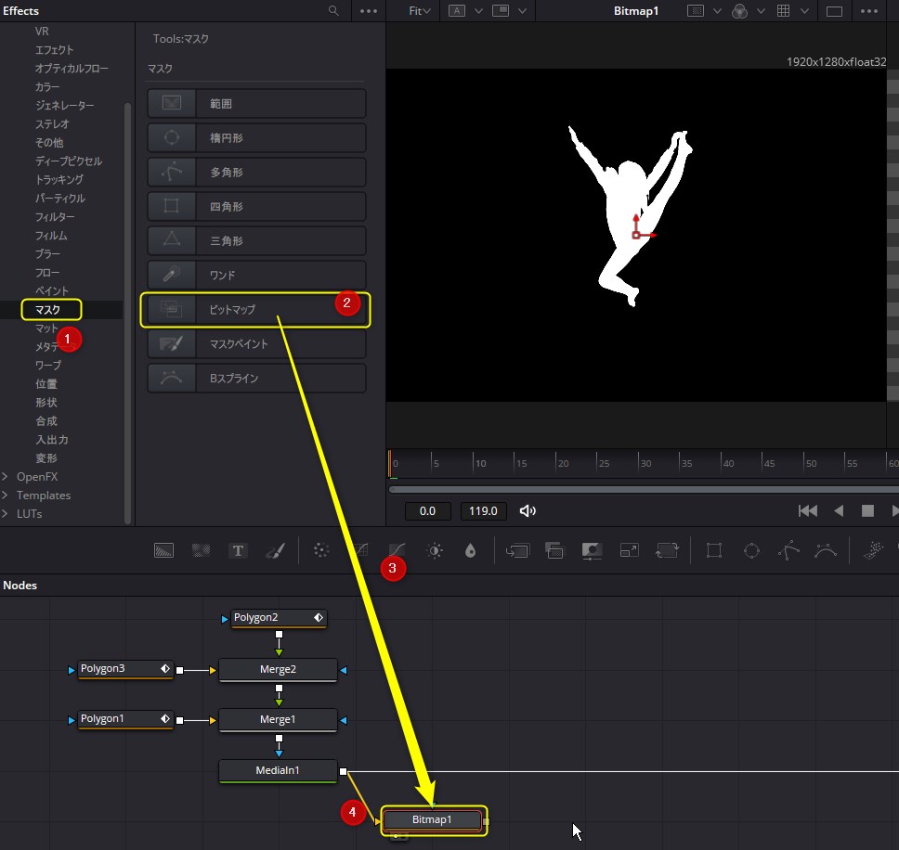Select the 合成 category in effects list
The height and width of the screenshot is (850, 899).
pyautogui.click(x=46, y=421)
